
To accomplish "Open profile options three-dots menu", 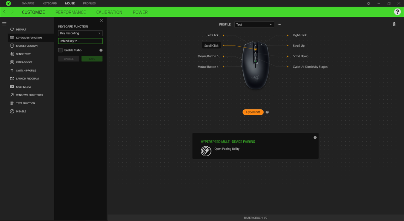I will (279, 24).
